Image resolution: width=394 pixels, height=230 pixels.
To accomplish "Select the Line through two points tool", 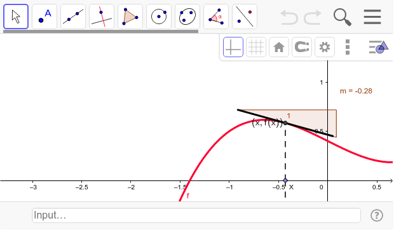I will [x=73, y=17].
